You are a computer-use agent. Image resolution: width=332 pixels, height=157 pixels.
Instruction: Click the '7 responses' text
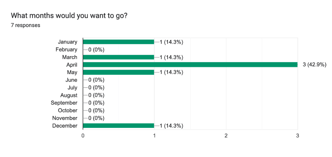25,25
